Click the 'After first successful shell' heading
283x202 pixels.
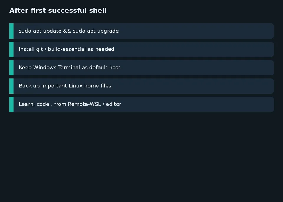click(58, 11)
